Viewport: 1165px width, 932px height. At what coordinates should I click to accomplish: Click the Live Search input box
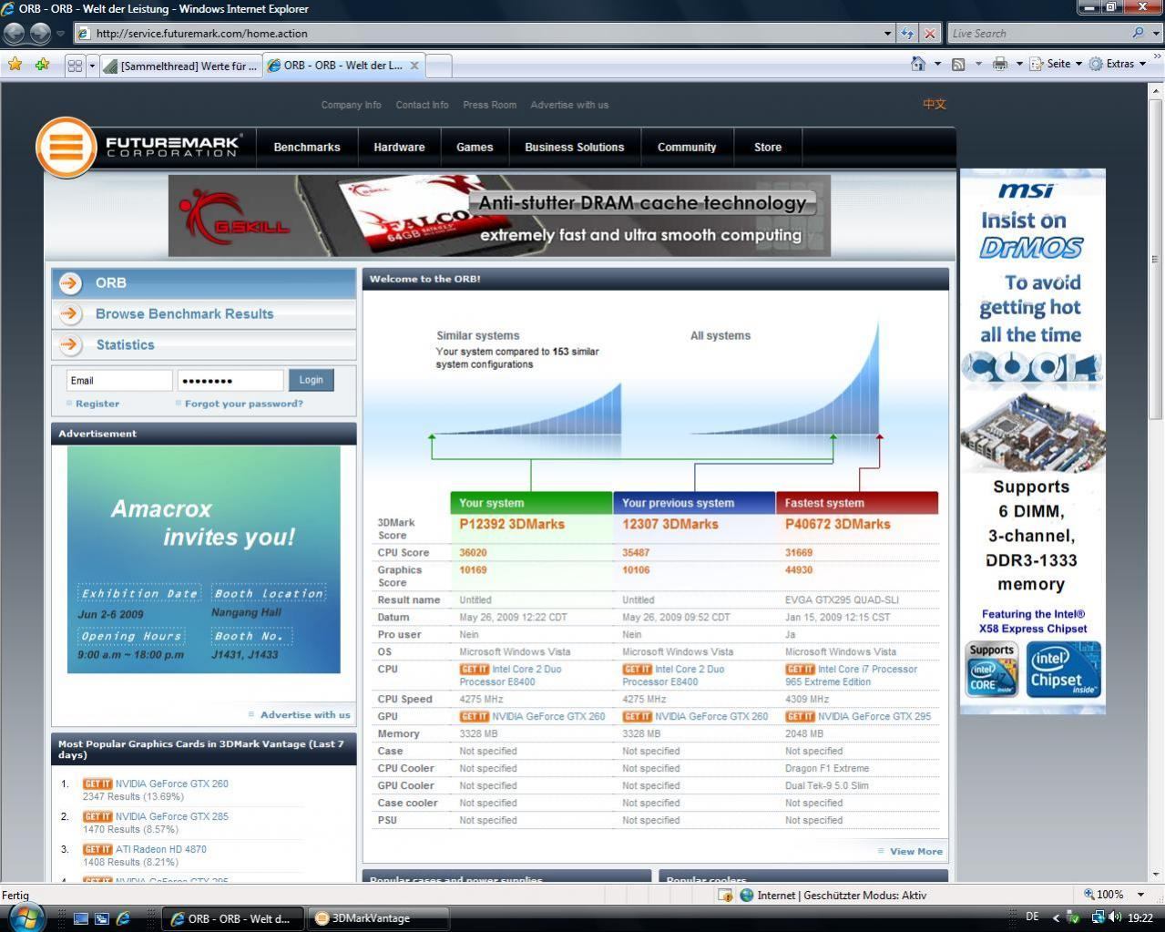[1038, 33]
